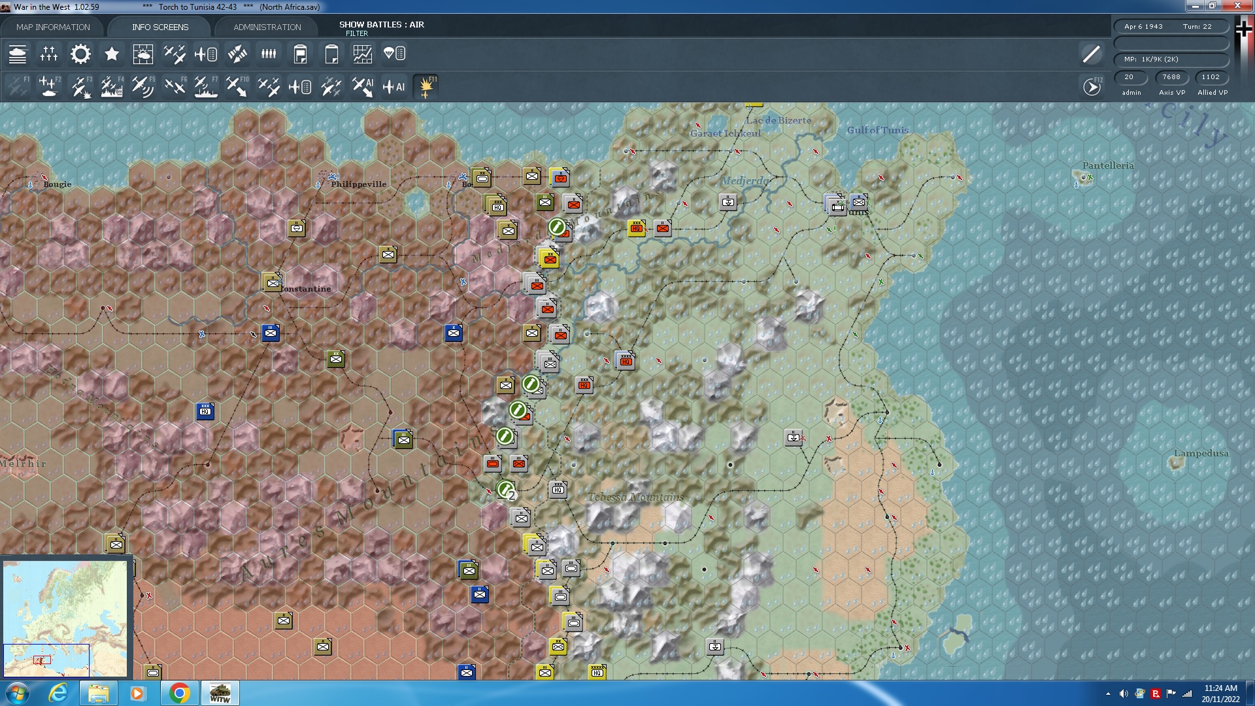Select the weather map info screen icon
The height and width of the screenshot is (706, 1255).
(143, 54)
